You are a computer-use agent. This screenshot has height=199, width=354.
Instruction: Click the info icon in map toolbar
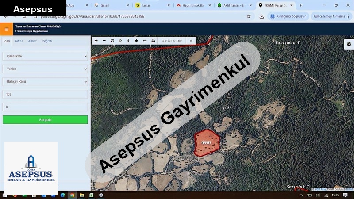[128, 41]
